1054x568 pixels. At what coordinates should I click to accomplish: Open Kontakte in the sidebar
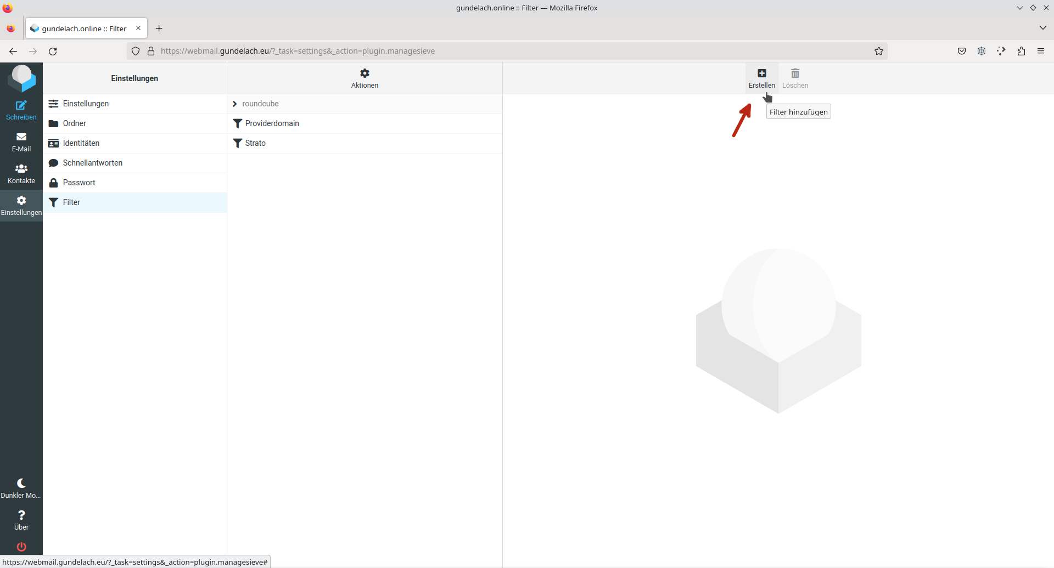(21, 173)
